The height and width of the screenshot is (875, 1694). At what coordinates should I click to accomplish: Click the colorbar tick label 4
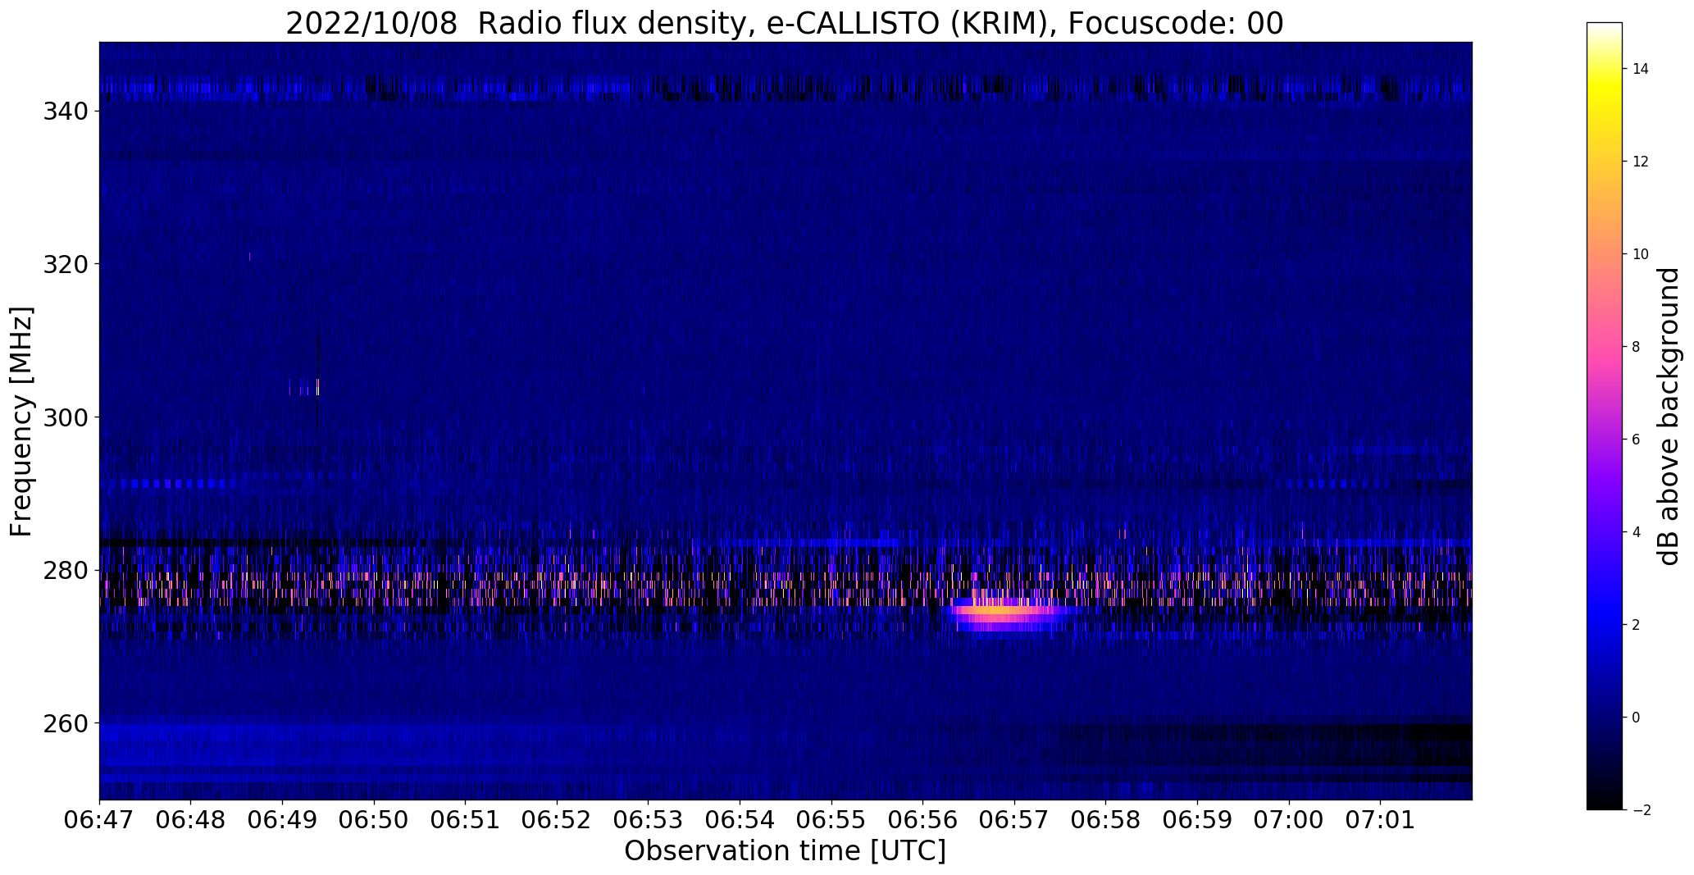click(1637, 532)
